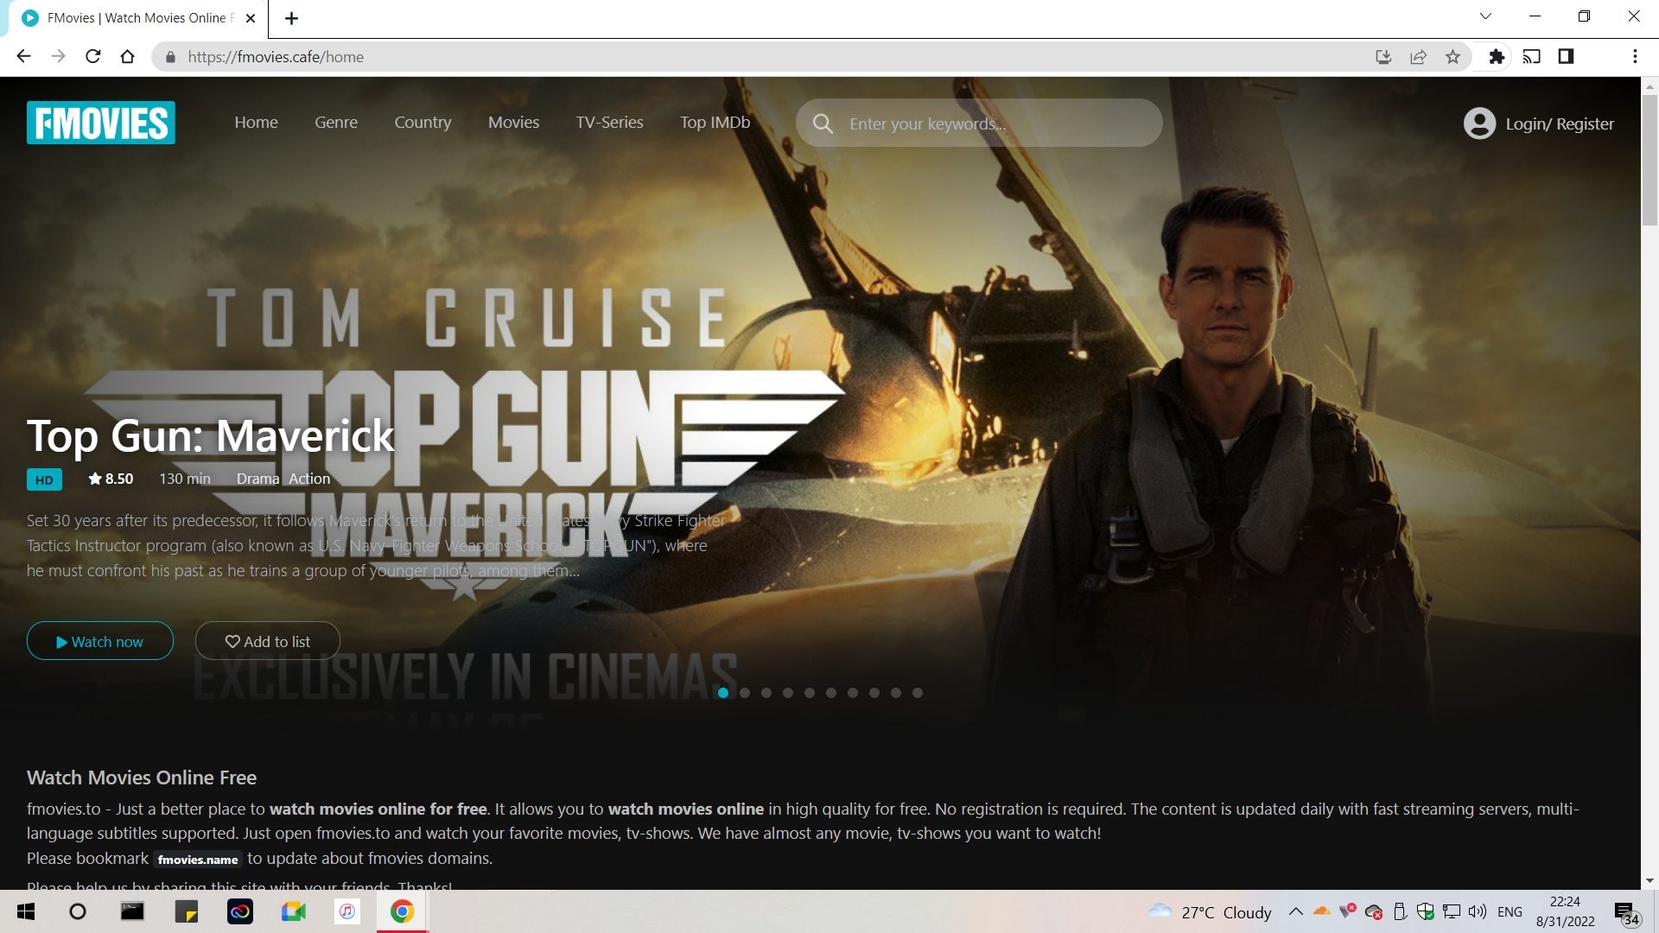
Task: Open the Genre menu
Action: 336,123
